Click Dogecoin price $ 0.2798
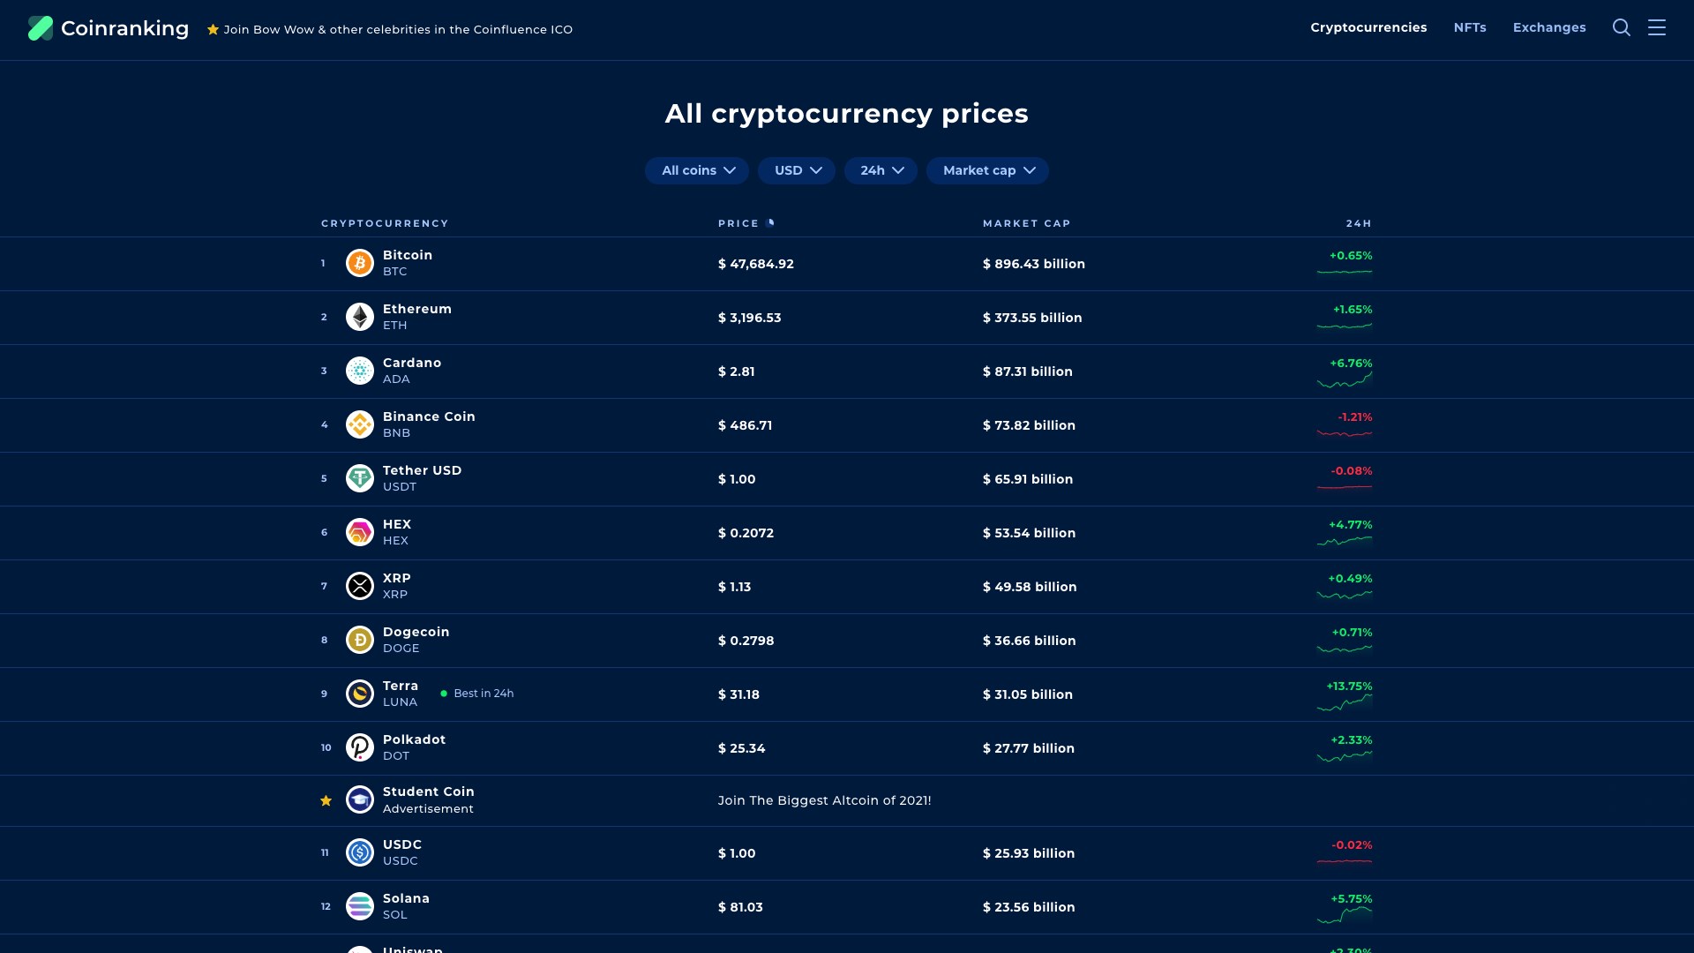Image resolution: width=1694 pixels, height=953 pixels. pyautogui.click(x=746, y=641)
